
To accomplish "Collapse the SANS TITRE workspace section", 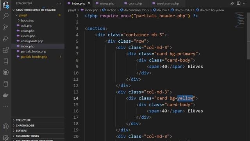I will [38, 10].
